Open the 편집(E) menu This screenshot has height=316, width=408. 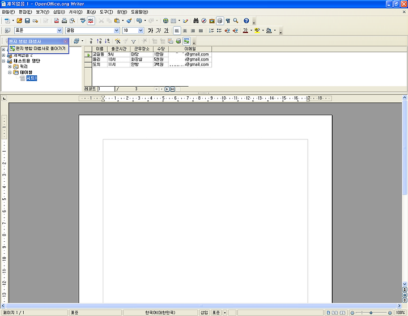point(25,12)
